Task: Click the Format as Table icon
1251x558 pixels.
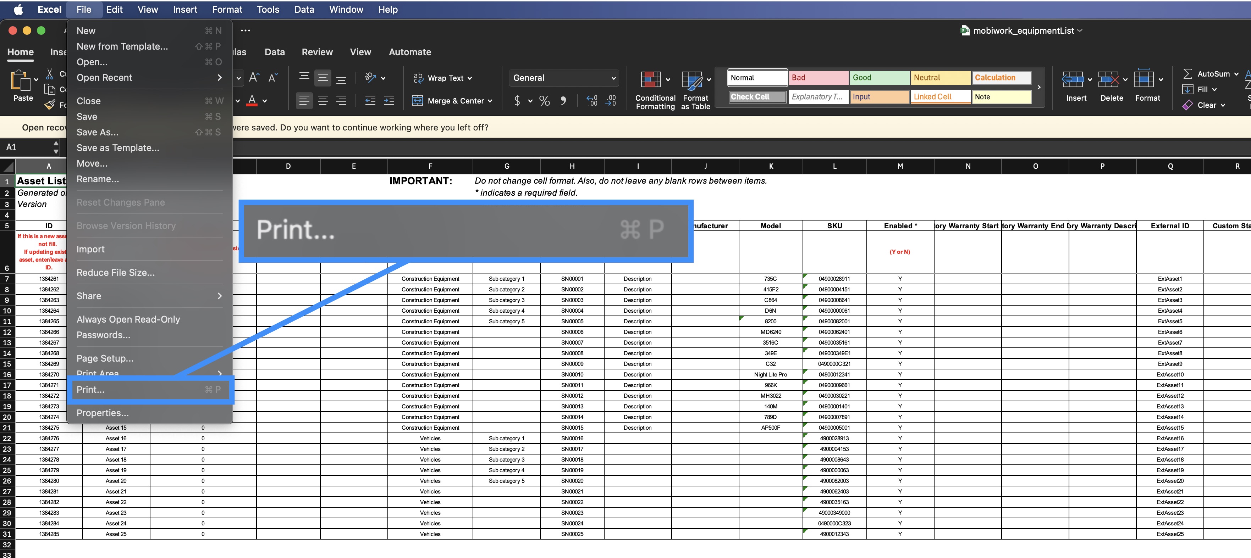Action: coord(691,80)
